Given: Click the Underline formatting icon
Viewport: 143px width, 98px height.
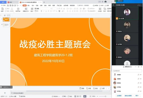Looking at the screenshot, I should point(46,11).
